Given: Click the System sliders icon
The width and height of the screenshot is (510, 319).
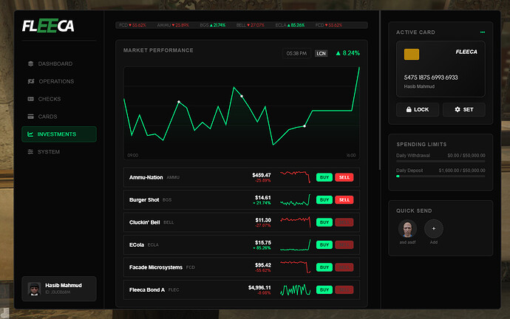Looking at the screenshot, I should click(30, 152).
